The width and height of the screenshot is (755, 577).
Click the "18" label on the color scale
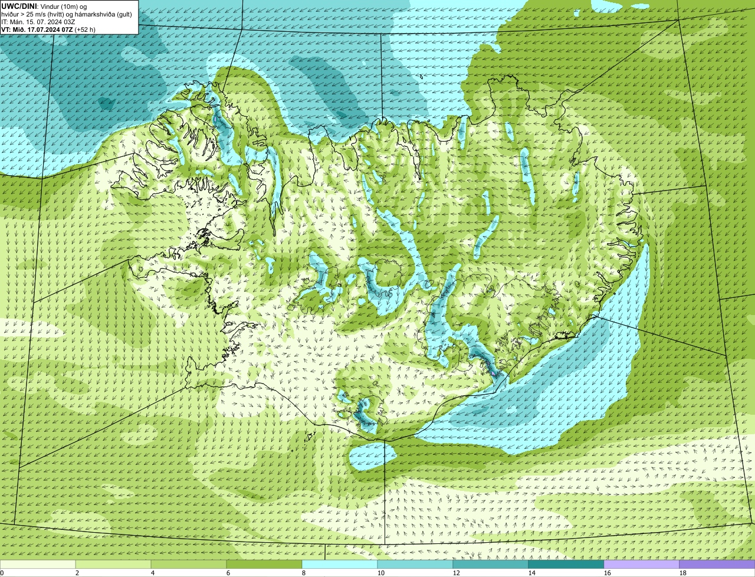[x=683, y=573]
